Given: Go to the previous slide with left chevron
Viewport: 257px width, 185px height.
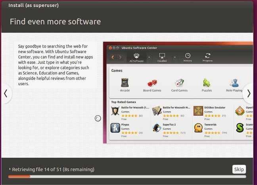Looking at the screenshot, I should click(6, 93).
